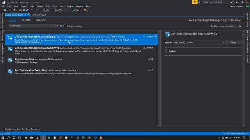Click the New Project toolbar icon

click(15, 10)
